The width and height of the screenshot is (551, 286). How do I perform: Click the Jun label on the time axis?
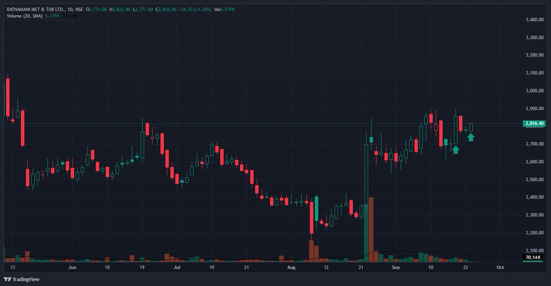point(72,267)
